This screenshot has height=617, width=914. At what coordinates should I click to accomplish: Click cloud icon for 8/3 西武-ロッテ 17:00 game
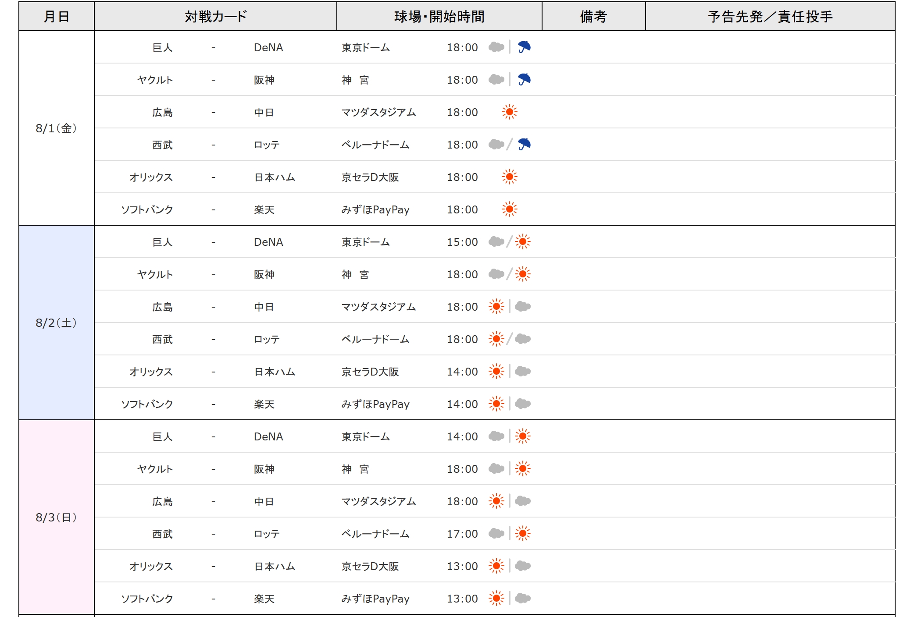[496, 533]
